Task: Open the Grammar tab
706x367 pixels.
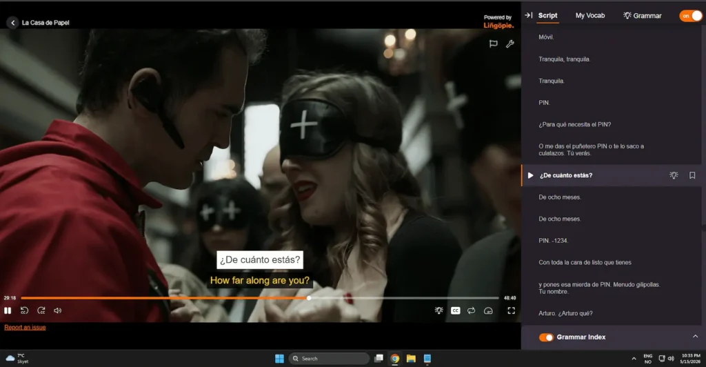Action: 642,16
